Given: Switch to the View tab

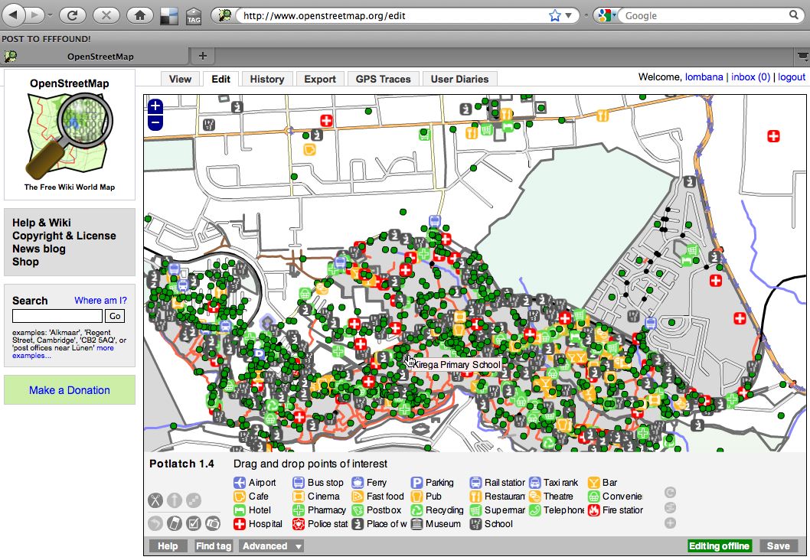Looking at the screenshot, I should pyautogui.click(x=180, y=79).
